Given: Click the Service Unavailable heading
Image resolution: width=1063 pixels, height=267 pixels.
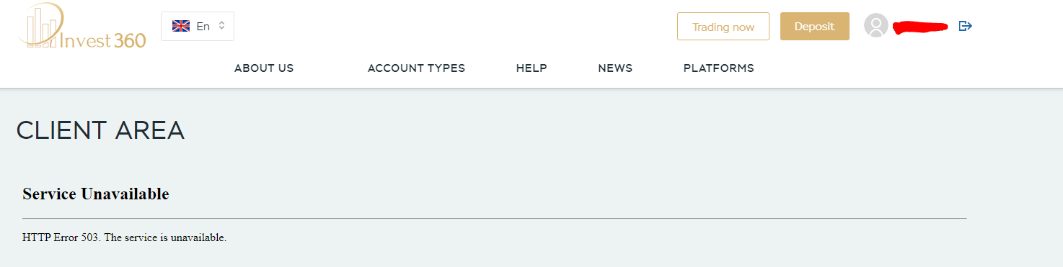Looking at the screenshot, I should (96, 194).
